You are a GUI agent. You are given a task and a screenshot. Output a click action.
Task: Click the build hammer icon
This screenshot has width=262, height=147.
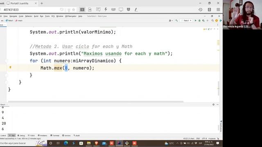point(176,20)
